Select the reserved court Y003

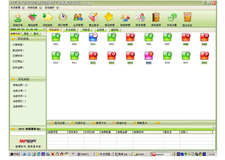click(93, 39)
